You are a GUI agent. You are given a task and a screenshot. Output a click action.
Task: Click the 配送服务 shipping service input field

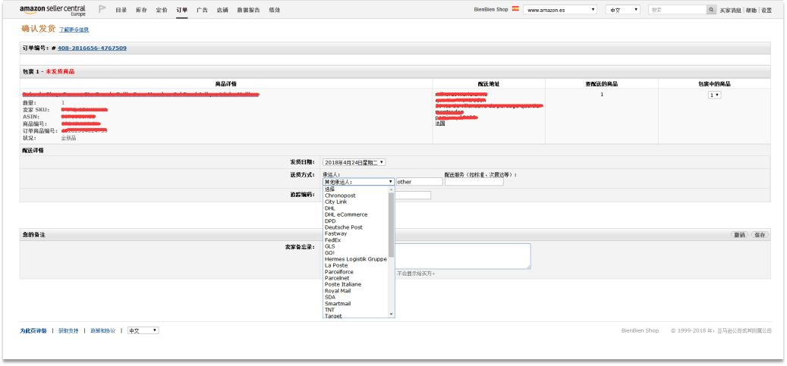coord(474,182)
